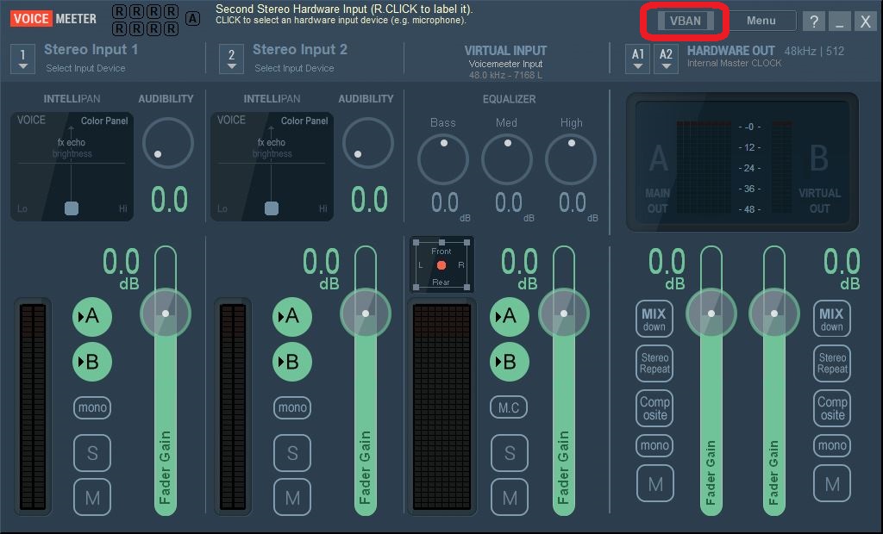Enable mono on Stereo Input 1
Screen dimensions: 883x534
(x=92, y=407)
